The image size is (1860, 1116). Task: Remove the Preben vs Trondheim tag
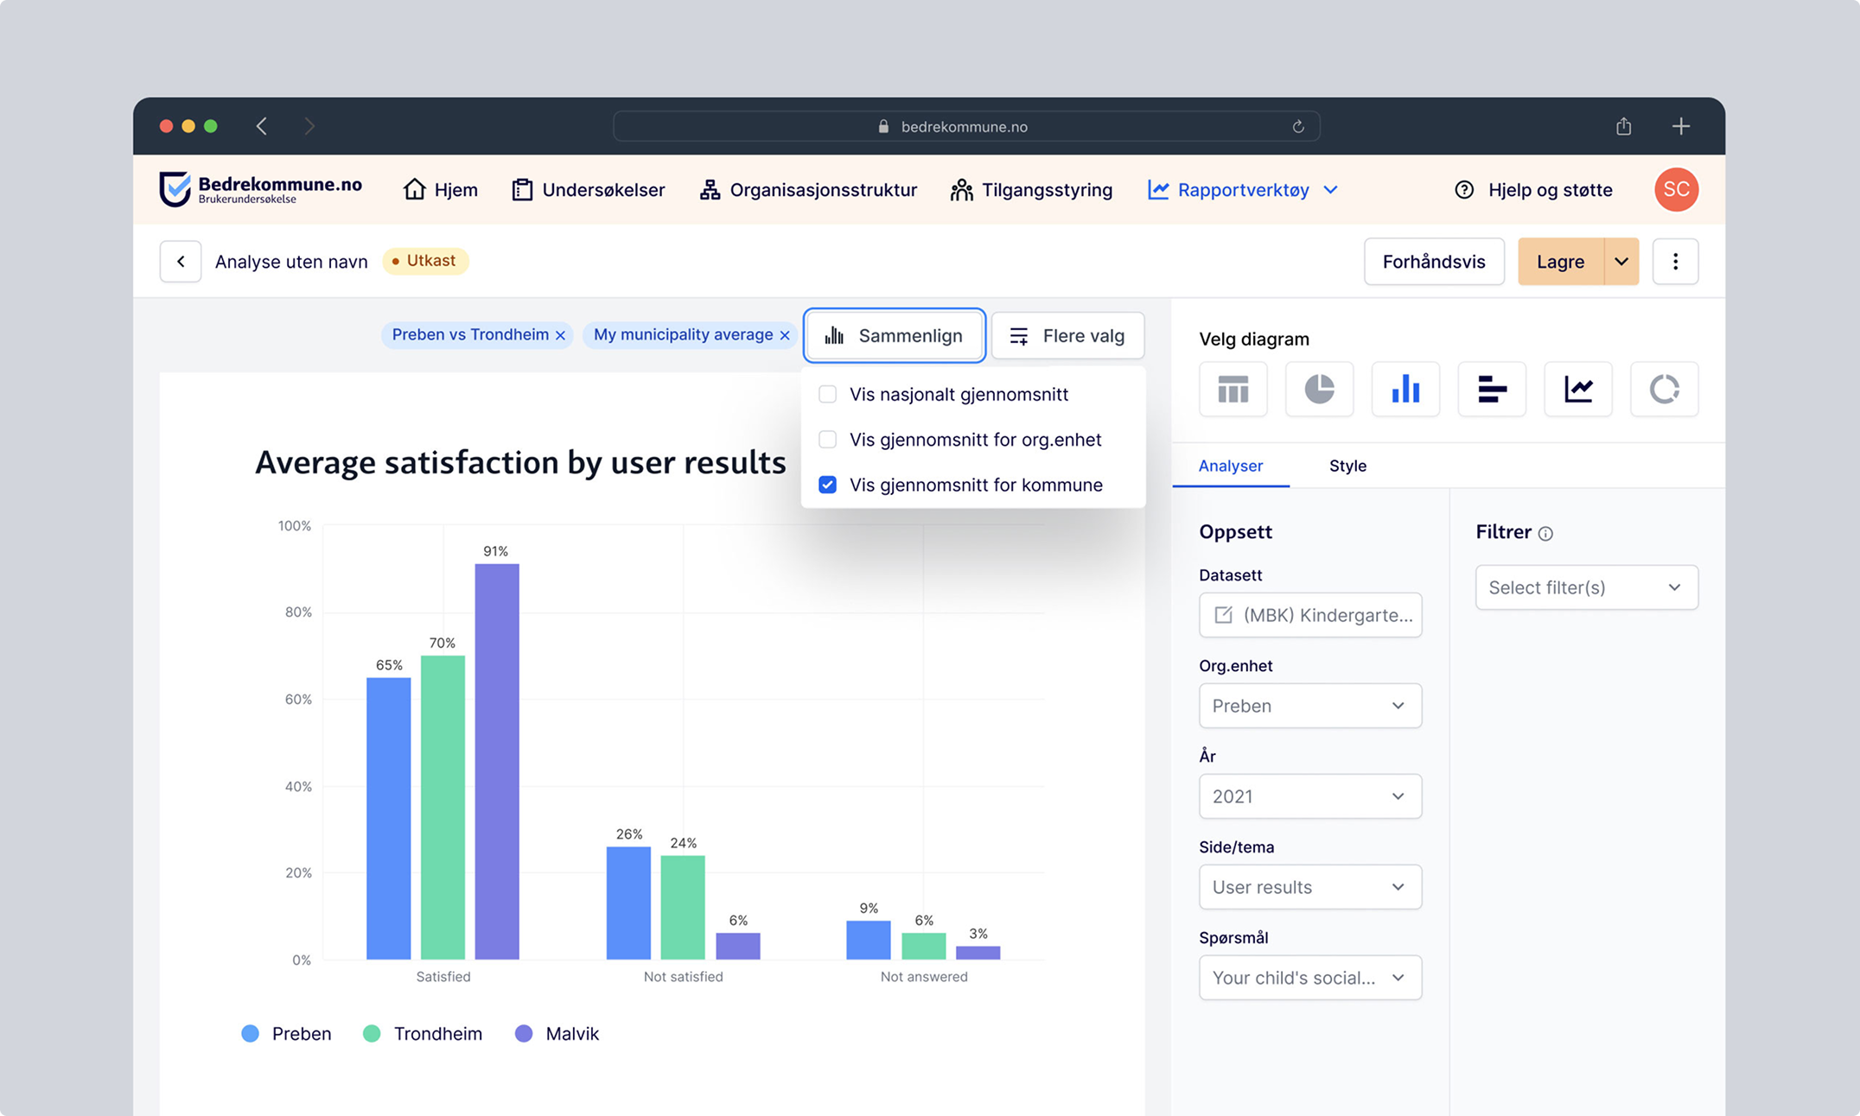pos(560,335)
